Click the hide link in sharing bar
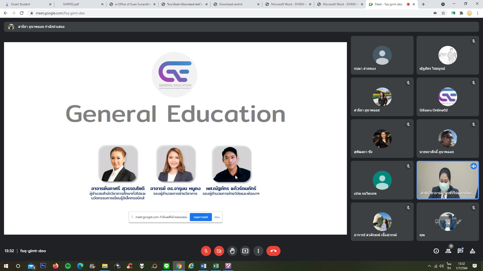 [x=217, y=217]
